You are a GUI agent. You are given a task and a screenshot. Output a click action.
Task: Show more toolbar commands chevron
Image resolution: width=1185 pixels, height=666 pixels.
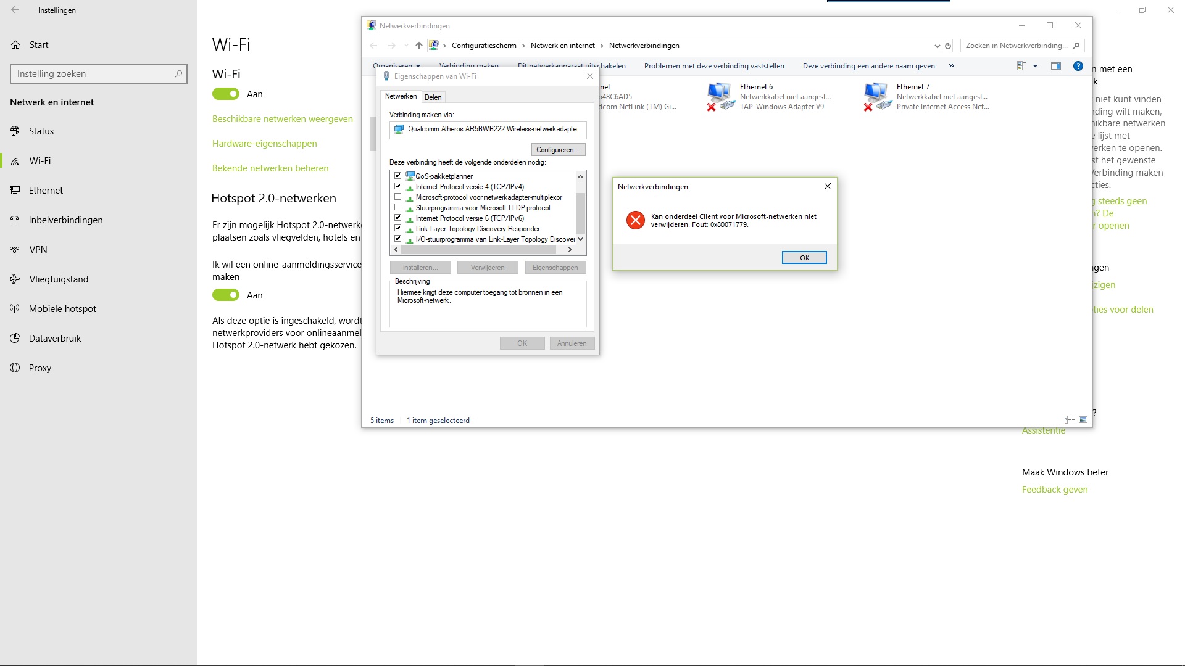[951, 65]
